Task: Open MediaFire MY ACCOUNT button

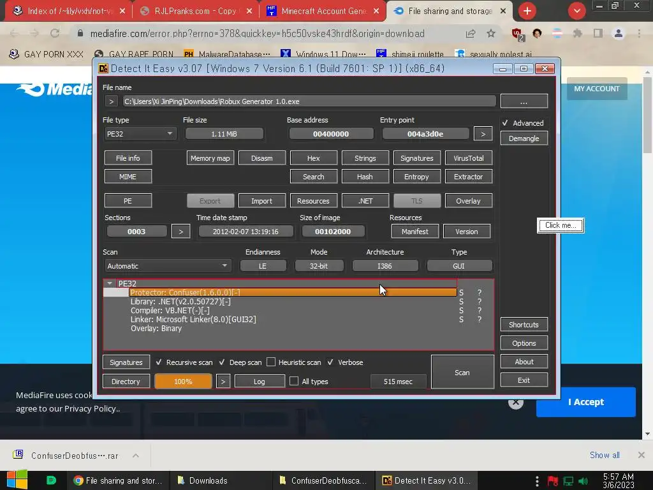Action: [x=597, y=89]
